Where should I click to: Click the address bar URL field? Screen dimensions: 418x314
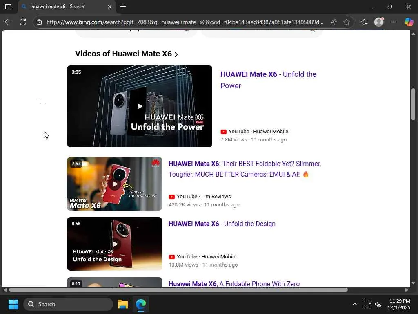pos(185,22)
